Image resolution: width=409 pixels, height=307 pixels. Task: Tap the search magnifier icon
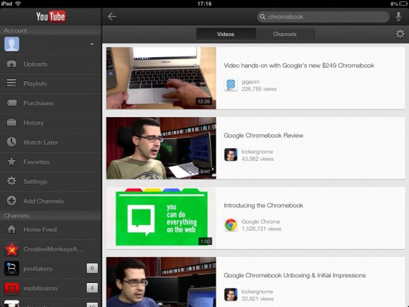pyautogui.click(x=262, y=17)
